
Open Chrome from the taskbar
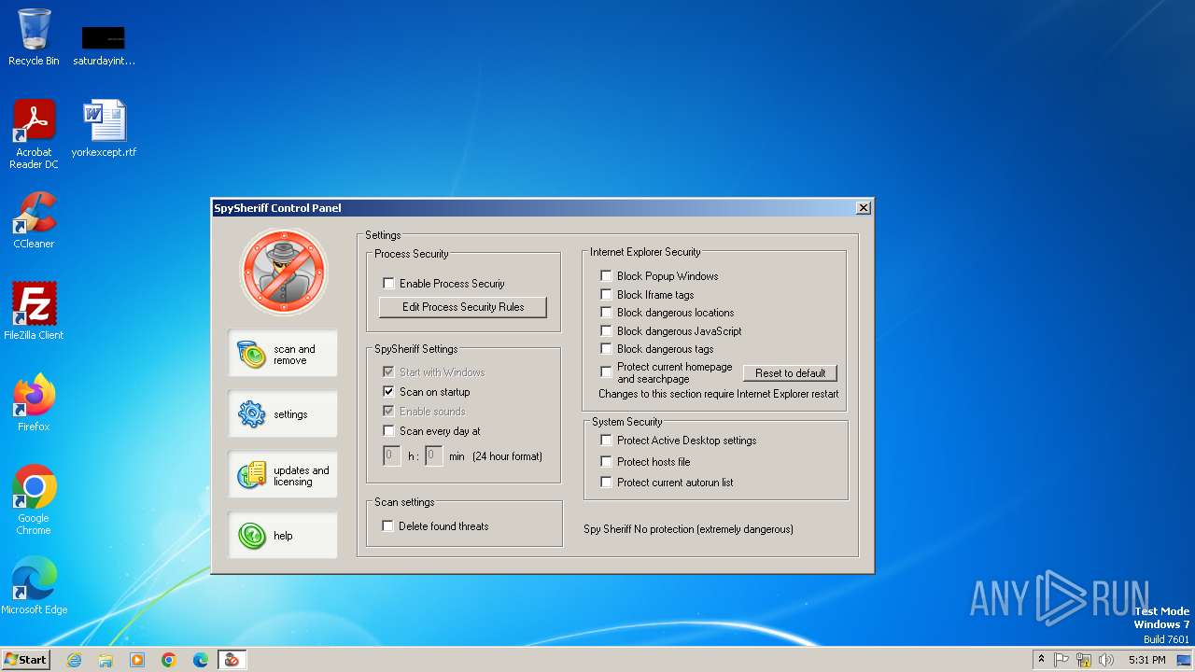tap(169, 660)
